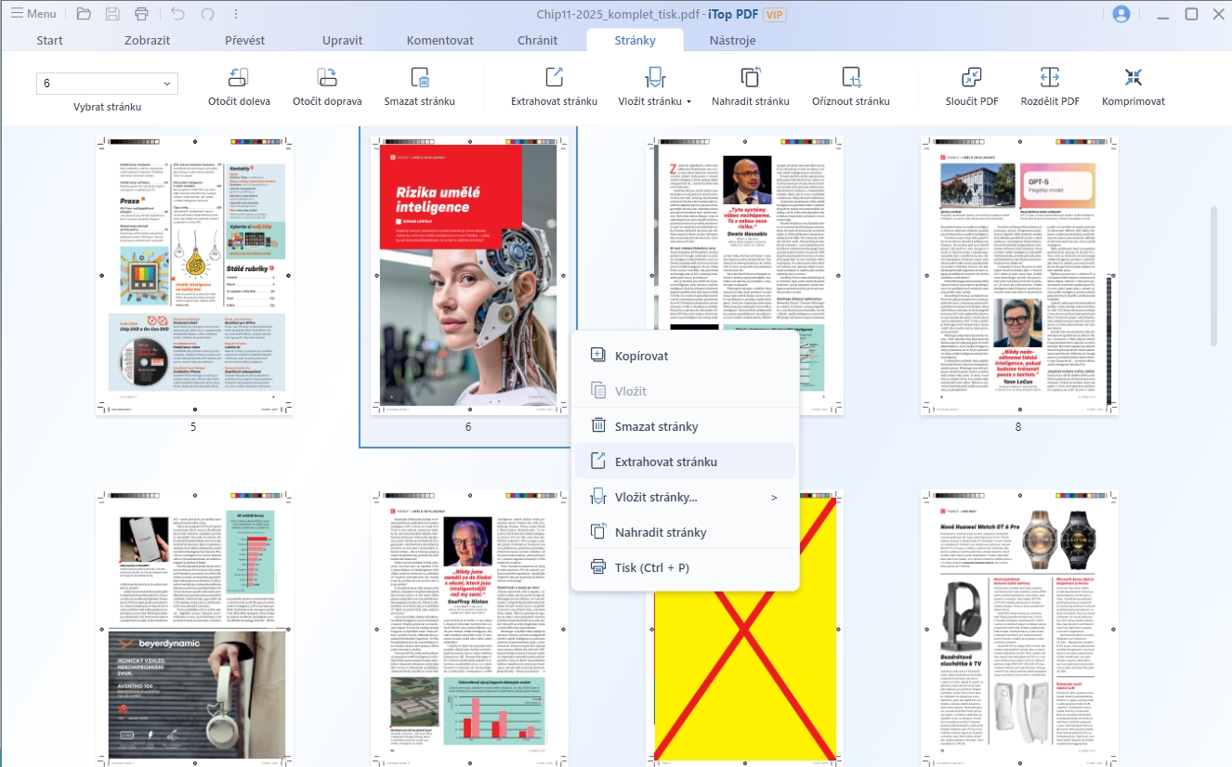Click the Rotate left (Otočit doleva) icon

coord(239,78)
